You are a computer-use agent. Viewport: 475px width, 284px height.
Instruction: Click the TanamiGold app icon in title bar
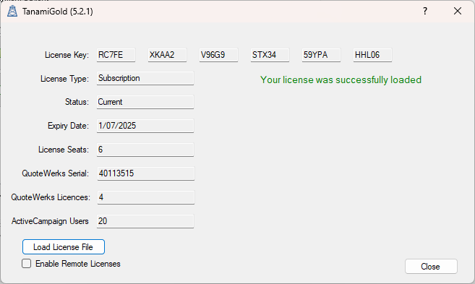click(12, 12)
